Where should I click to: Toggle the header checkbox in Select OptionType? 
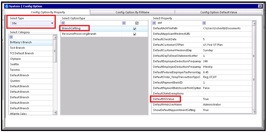click(x=137, y=23)
